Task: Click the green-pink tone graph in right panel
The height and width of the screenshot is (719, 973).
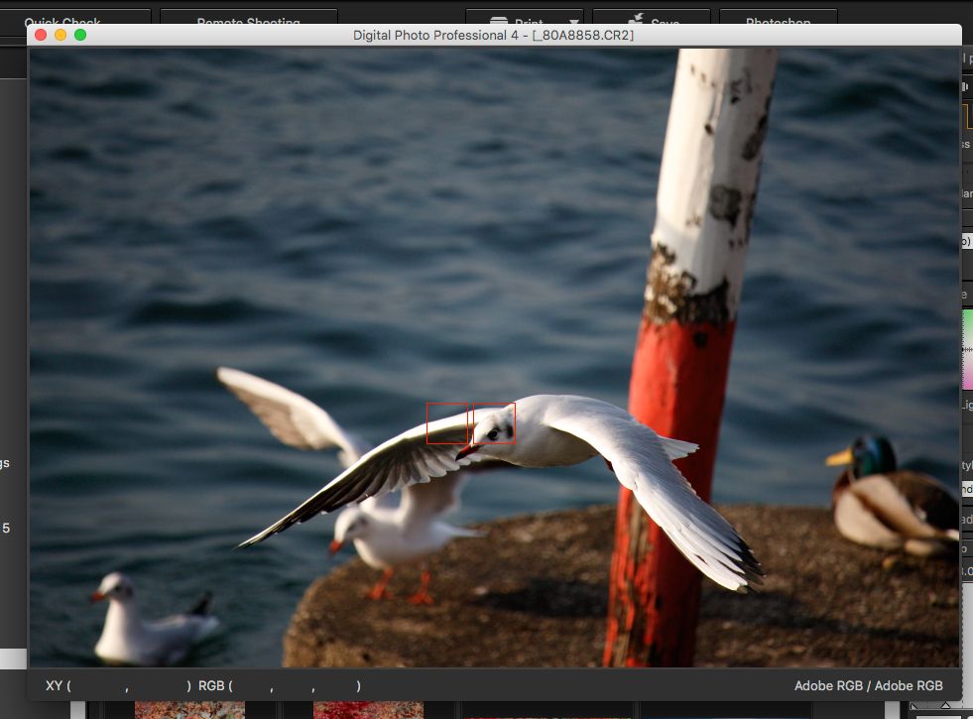Action: click(967, 349)
